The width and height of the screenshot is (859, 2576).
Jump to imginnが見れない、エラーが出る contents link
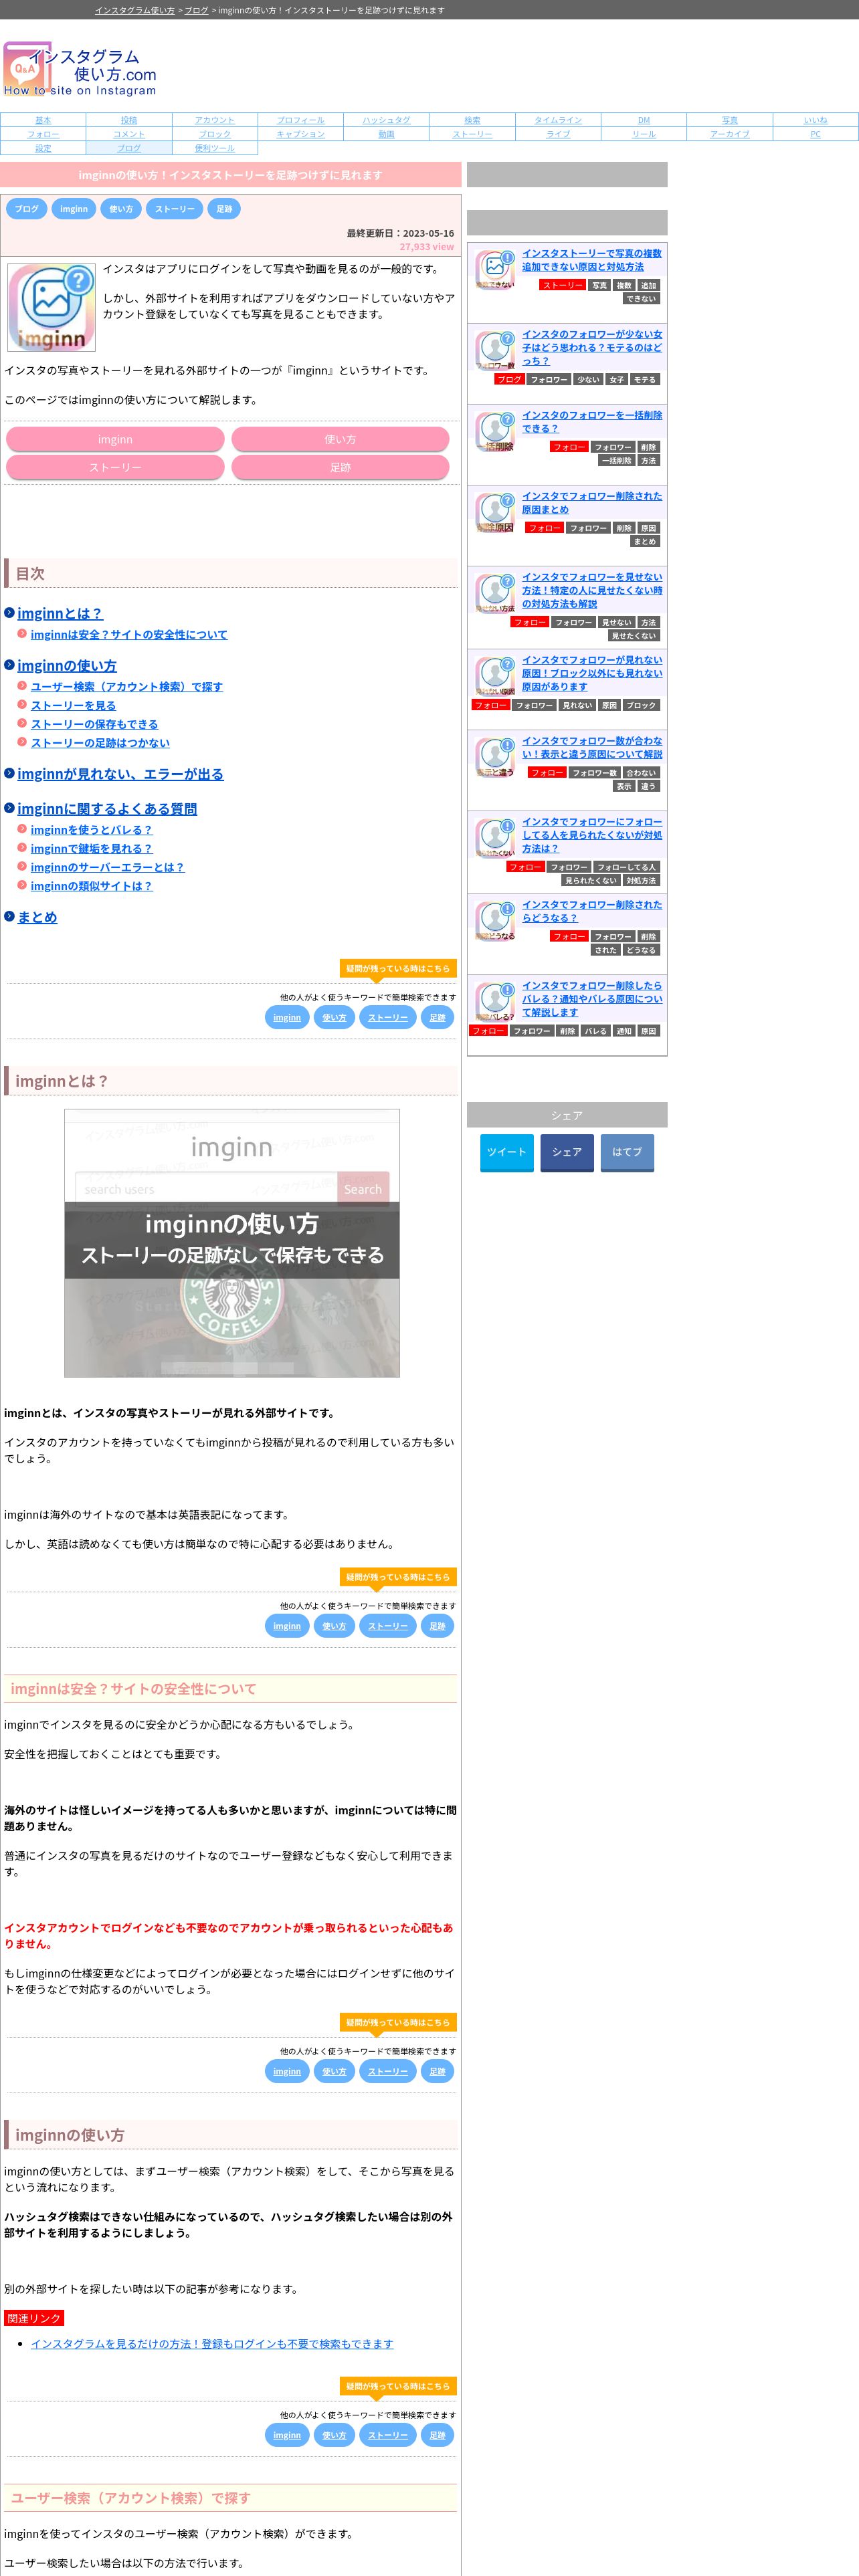120,775
